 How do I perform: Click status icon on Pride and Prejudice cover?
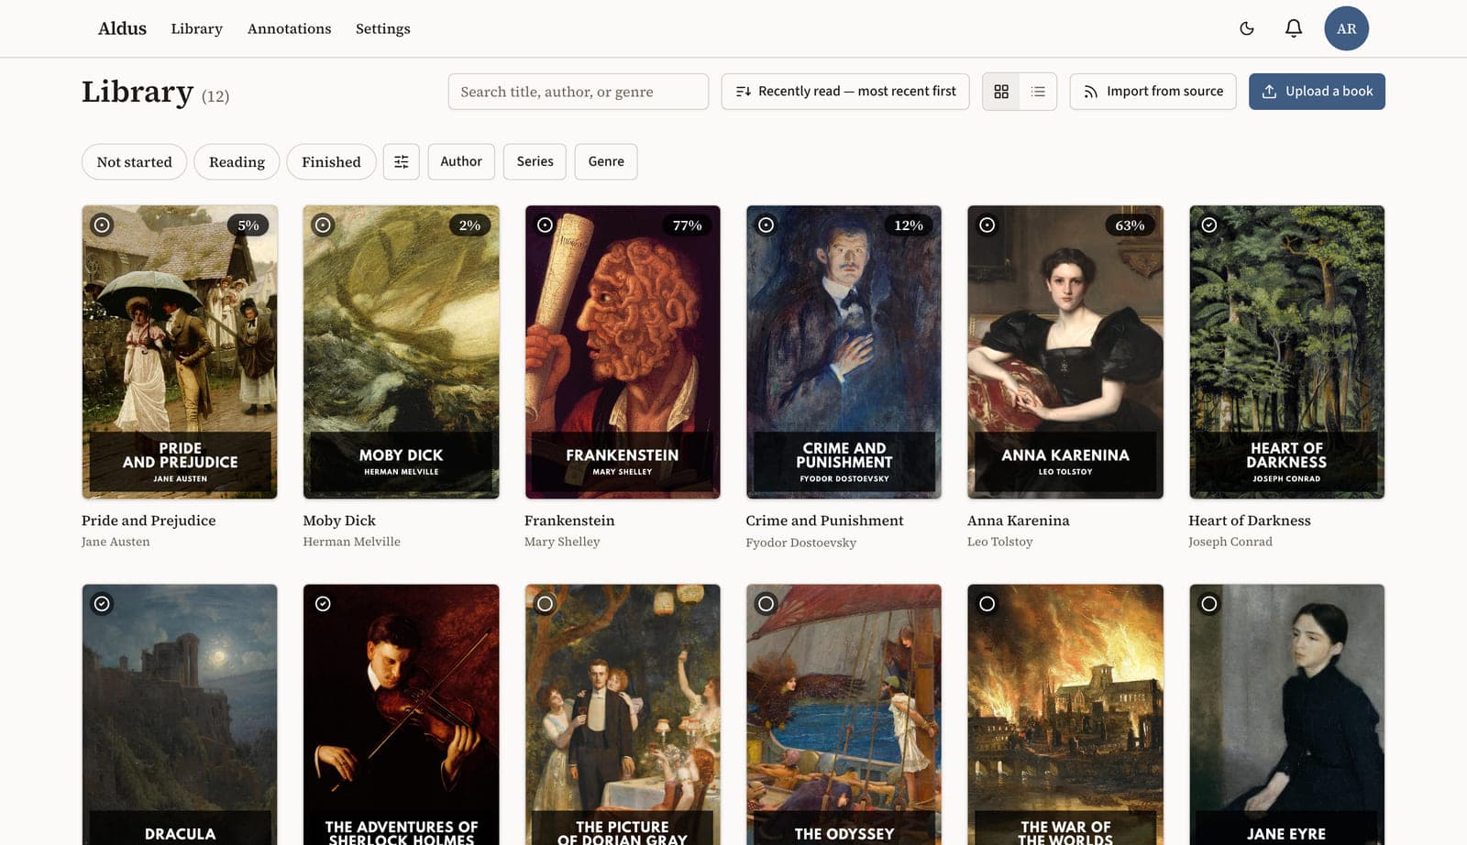[x=102, y=225]
